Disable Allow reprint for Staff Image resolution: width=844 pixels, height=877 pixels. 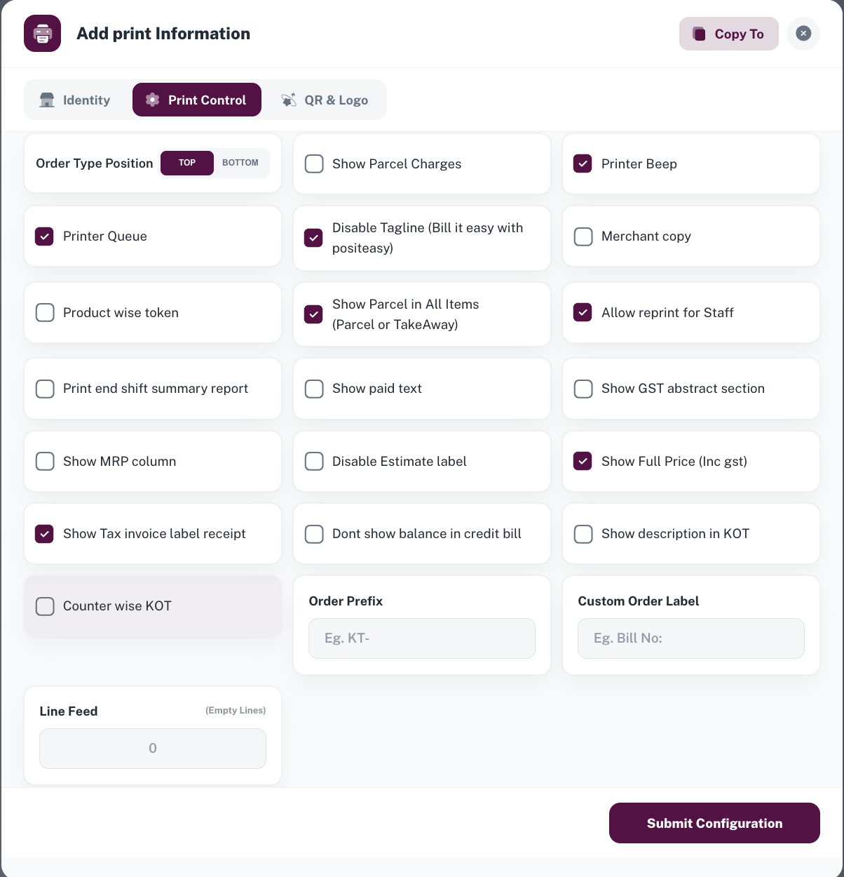(583, 312)
